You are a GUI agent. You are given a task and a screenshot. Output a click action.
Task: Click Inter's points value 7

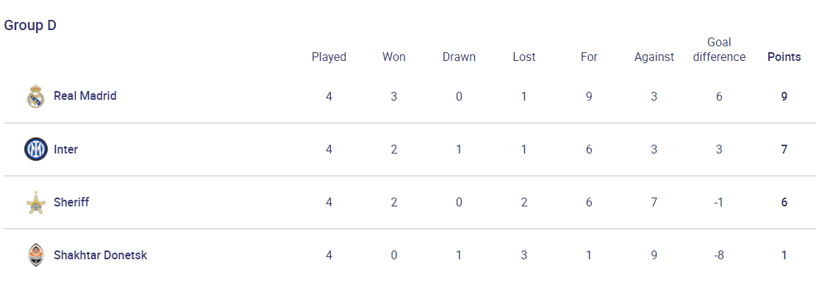point(784,149)
